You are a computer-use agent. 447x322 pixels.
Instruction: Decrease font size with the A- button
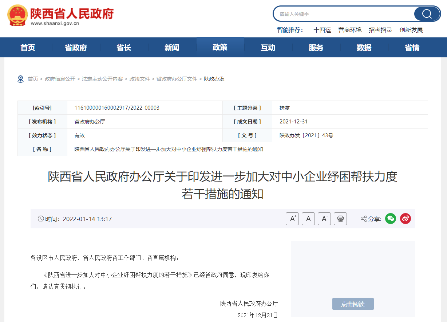324,219
